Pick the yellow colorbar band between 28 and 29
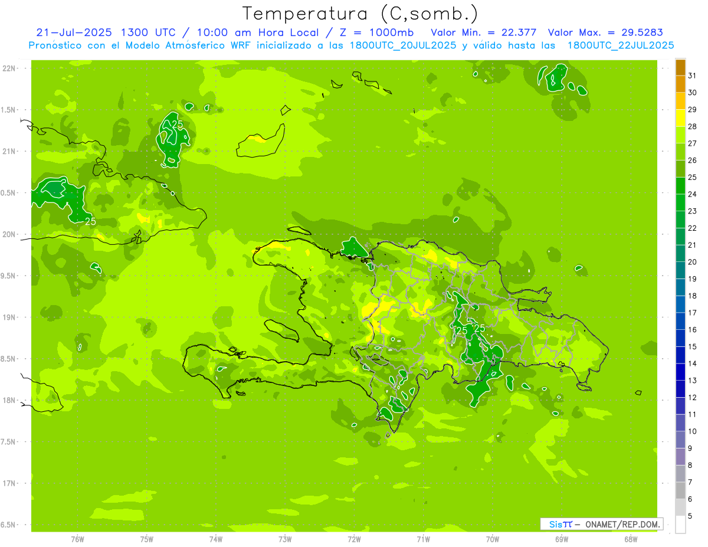Screen dimensions: 708x547 click(680, 118)
